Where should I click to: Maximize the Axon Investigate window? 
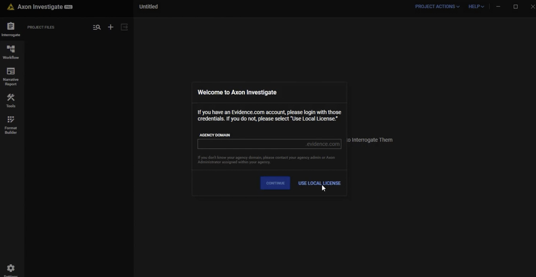516,6
